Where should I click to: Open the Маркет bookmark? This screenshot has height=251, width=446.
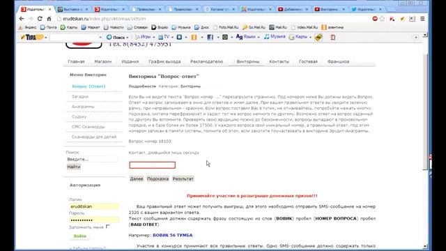(91, 27)
